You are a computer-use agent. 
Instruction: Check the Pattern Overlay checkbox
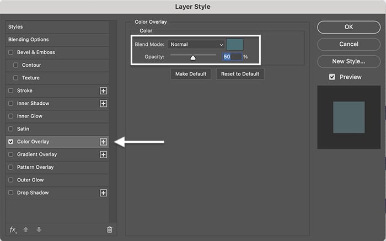click(x=11, y=167)
